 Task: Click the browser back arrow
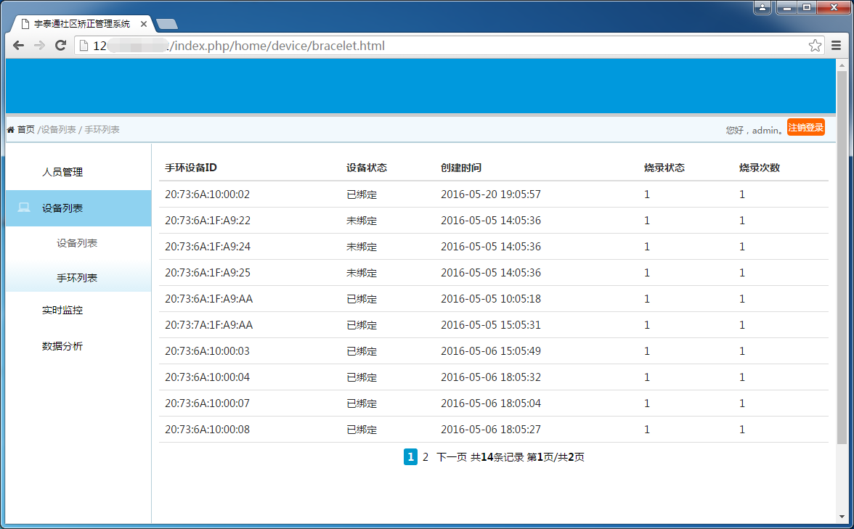(x=18, y=46)
